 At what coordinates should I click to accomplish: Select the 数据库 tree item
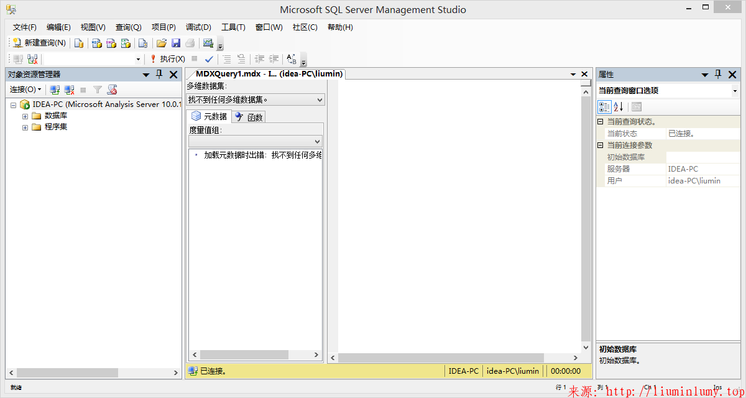tap(56, 116)
